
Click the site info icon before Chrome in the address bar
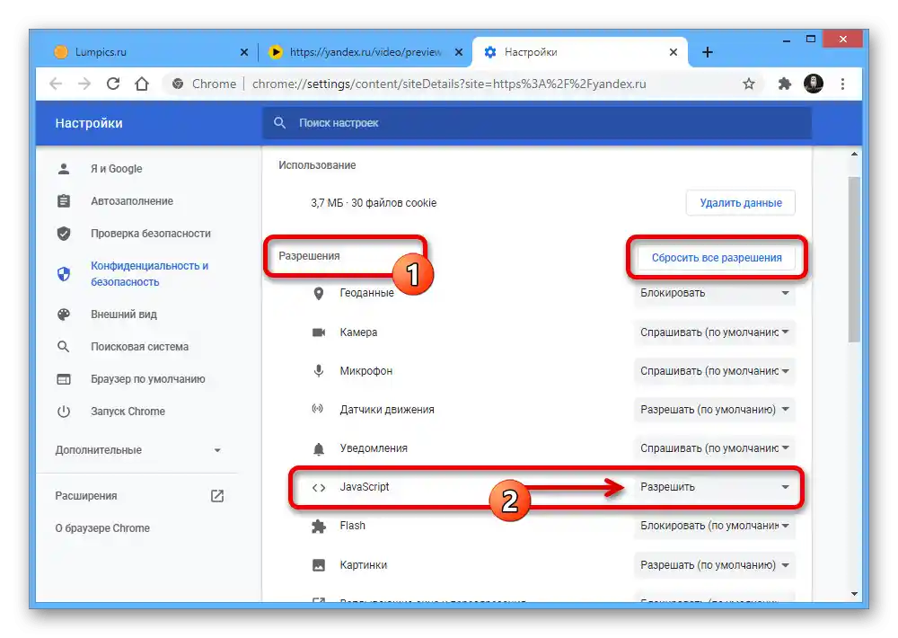178,84
